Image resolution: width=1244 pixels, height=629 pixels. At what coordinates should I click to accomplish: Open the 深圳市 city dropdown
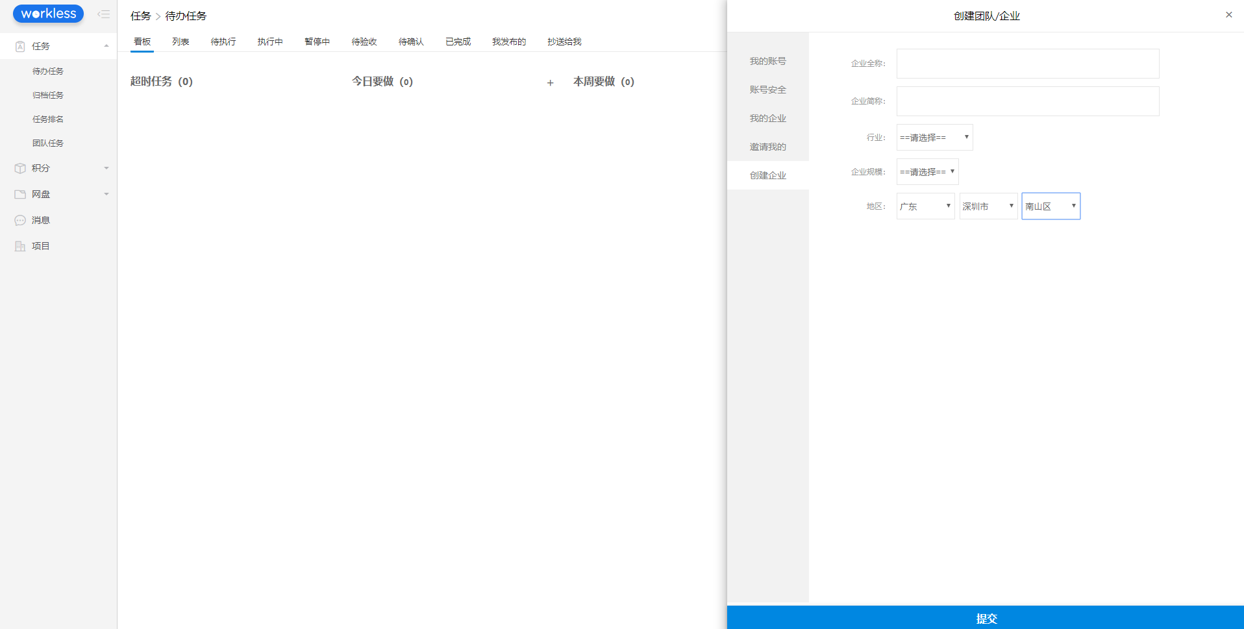pyautogui.click(x=988, y=206)
